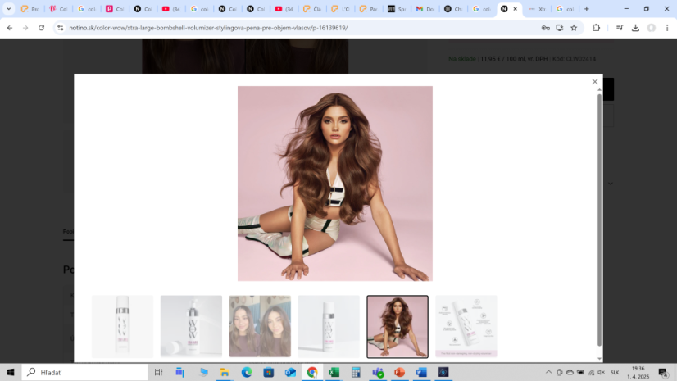Viewport: 677px width, 381px height.
Task: Open the Windows notification center
Action: pos(663,372)
